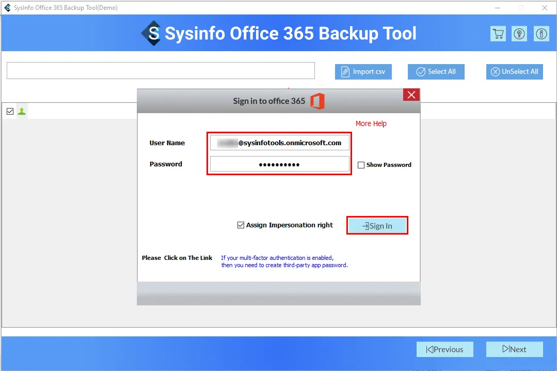Close the Sysinfo Backup Tool window
Viewport: 557px width, 371px height.
pos(544,7)
